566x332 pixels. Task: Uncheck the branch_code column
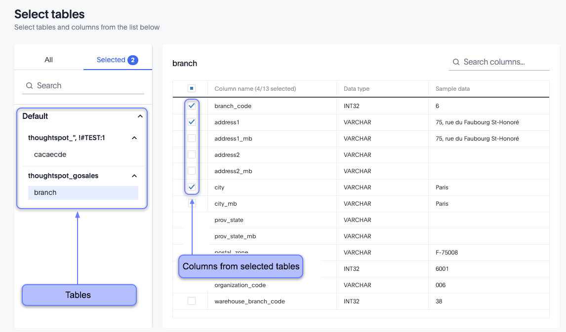(192, 105)
